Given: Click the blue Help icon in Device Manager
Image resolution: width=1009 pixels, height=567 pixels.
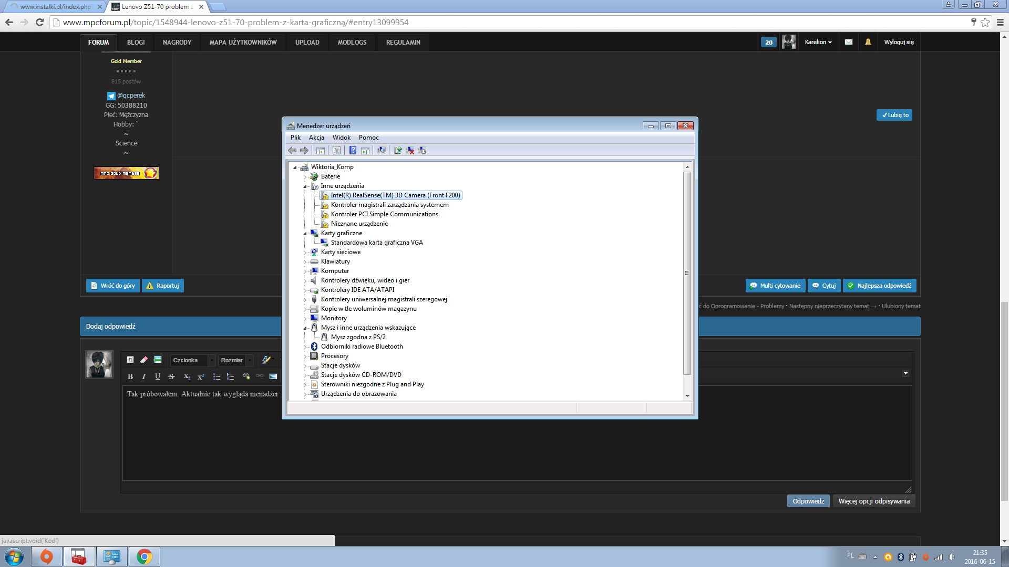Looking at the screenshot, I should pos(353,151).
